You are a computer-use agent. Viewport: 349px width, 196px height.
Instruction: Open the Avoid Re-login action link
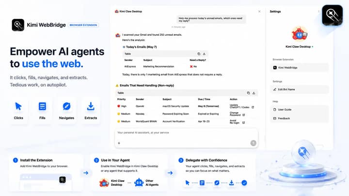tap(243, 122)
